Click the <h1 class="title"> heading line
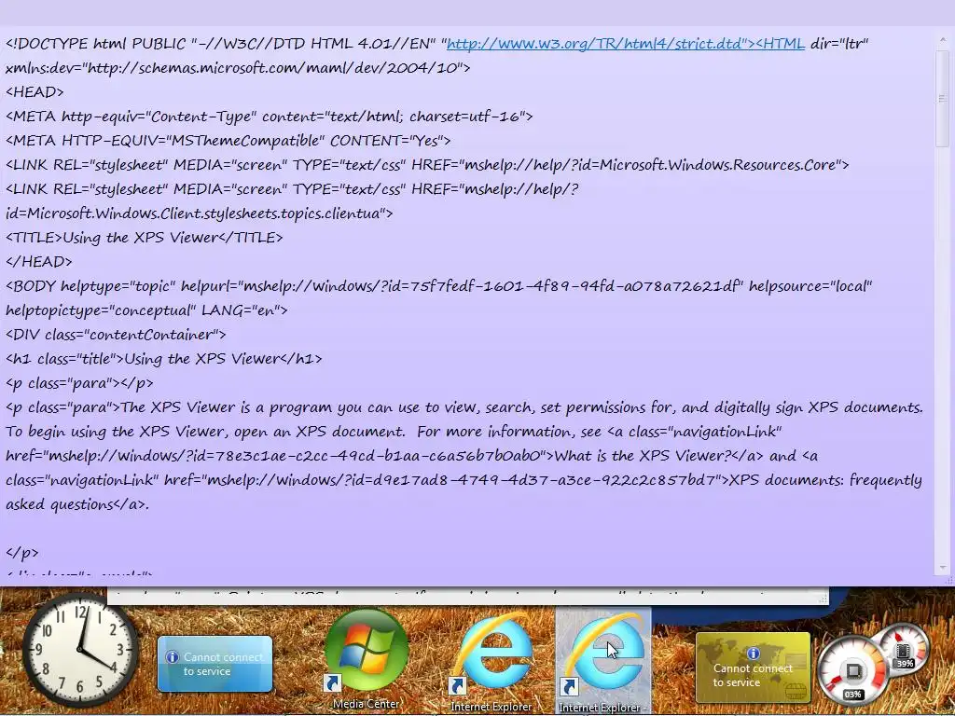Image resolution: width=955 pixels, height=716 pixels. tap(164, 359)
